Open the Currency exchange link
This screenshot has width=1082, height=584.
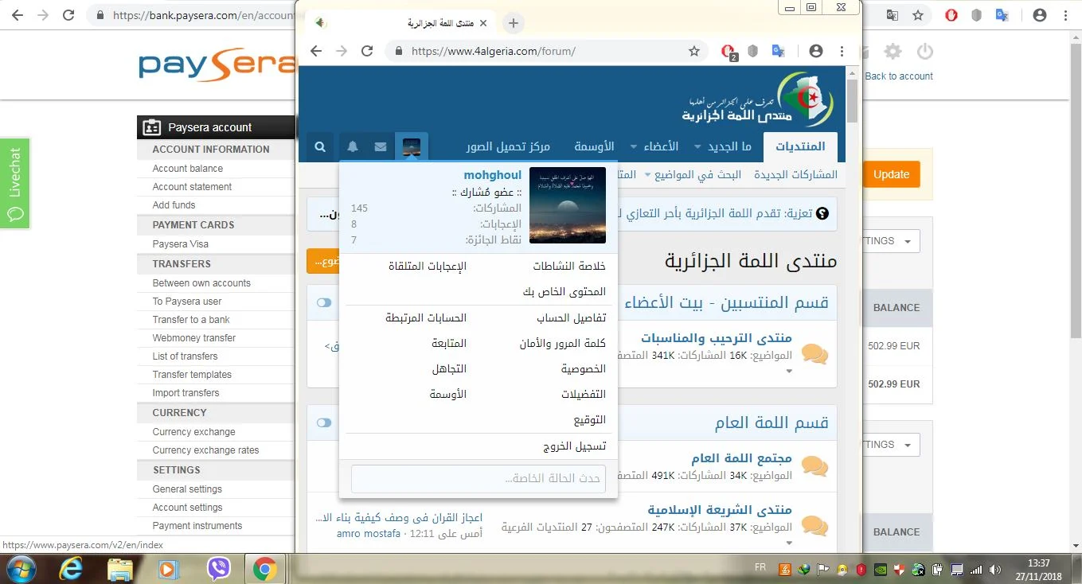193,432
